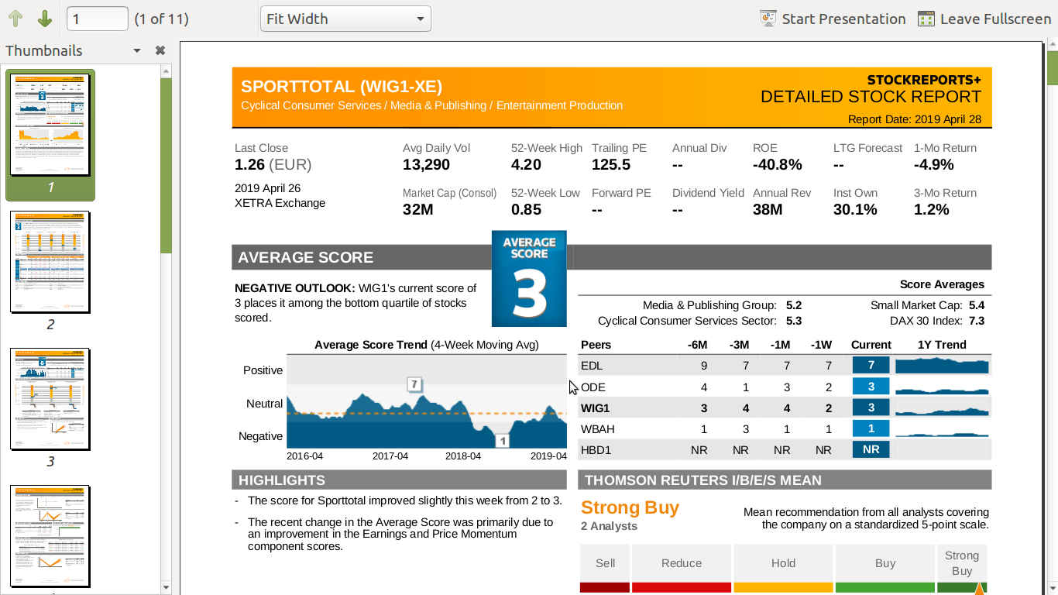Open the Thumbnails panel dropdown menu
1058x595 pixels.
137,50
